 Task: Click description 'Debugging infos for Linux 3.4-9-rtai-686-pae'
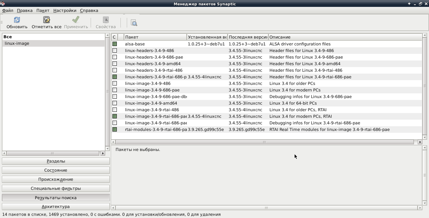[x=315, y=123]
